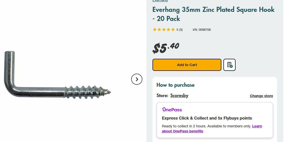Click the first rating star
Viewport: 288px width, 142px height.
pyautogui.click(x=155, y=30)
